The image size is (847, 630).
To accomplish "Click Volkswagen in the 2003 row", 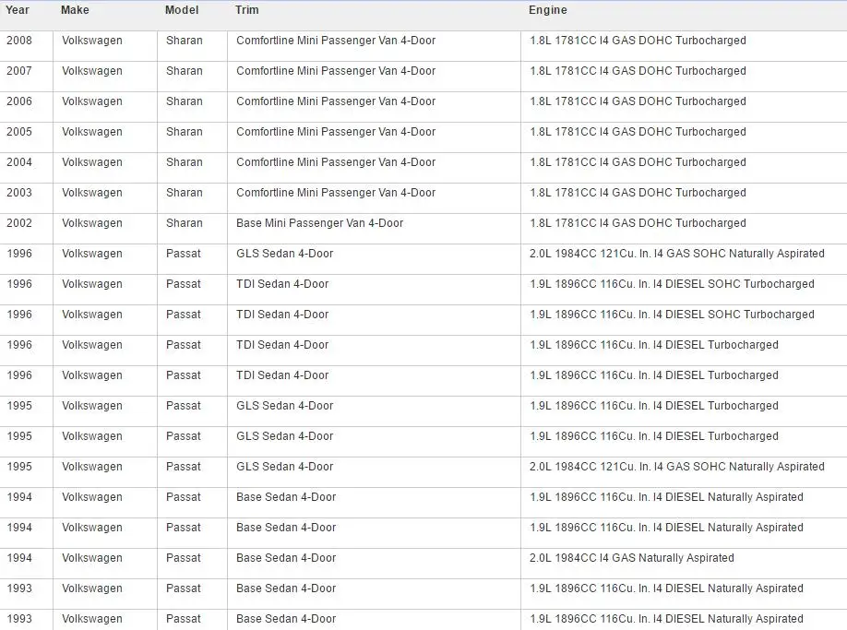I will [92, 193].
